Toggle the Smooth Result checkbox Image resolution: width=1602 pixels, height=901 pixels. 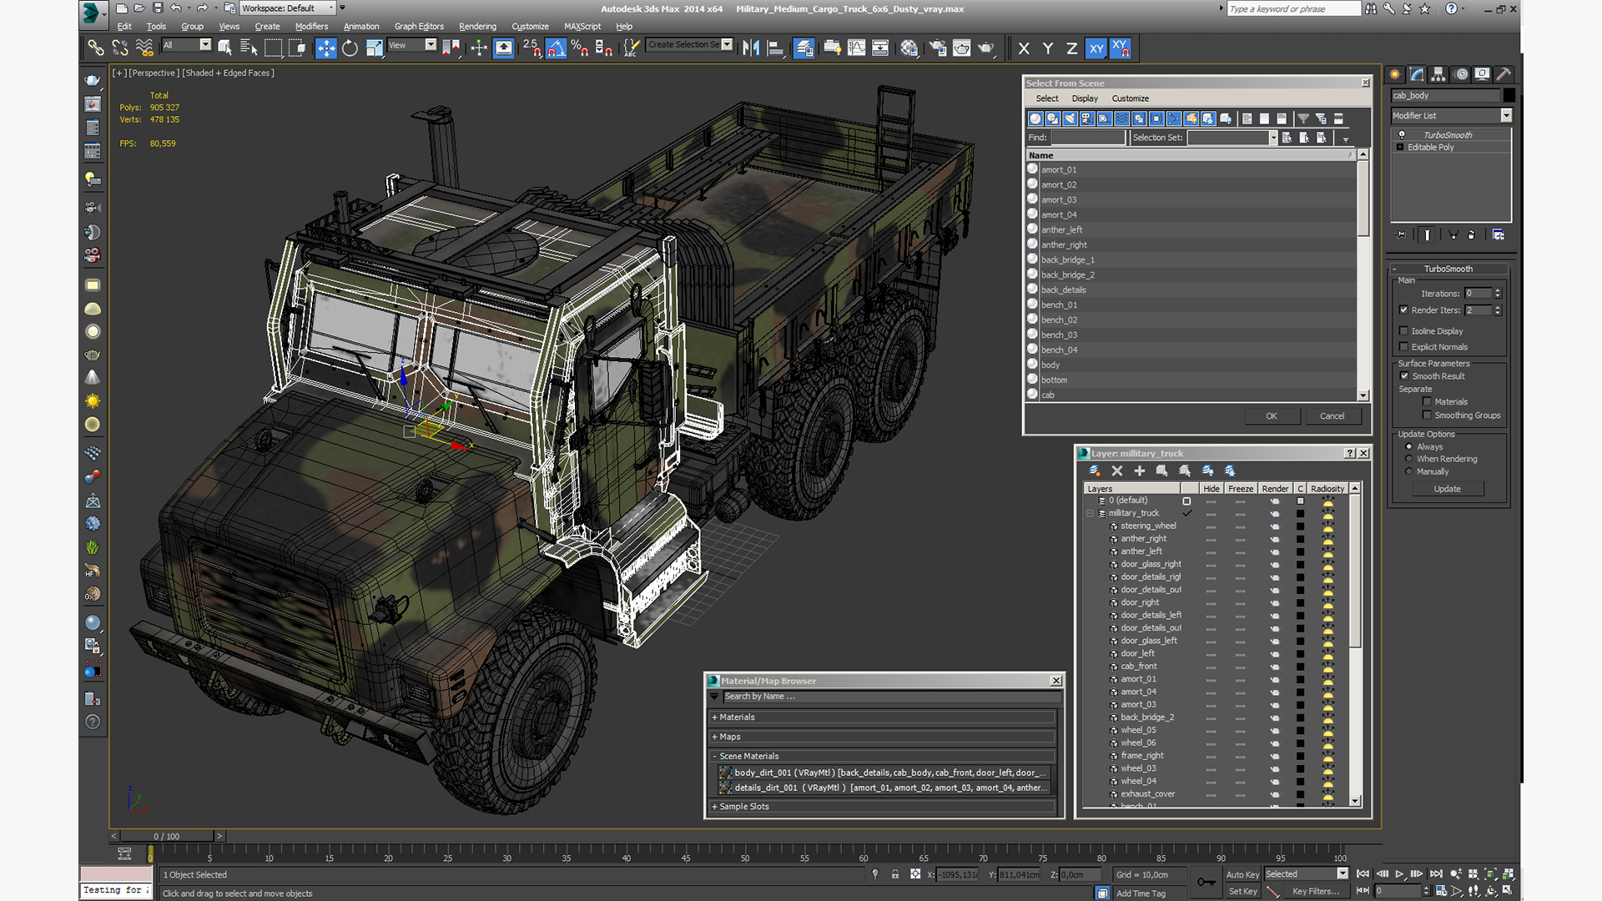pos(1404,376)
